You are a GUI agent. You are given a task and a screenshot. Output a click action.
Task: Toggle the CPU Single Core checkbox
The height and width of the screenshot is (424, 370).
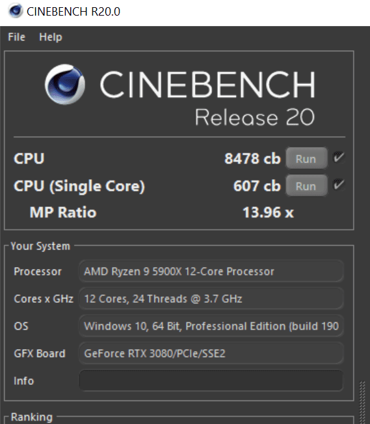coord(338,185)
